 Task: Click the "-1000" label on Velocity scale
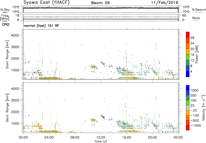(x=195, y=125)
